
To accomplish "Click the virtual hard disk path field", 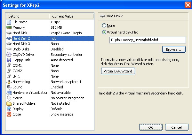I will coord(148,40).
